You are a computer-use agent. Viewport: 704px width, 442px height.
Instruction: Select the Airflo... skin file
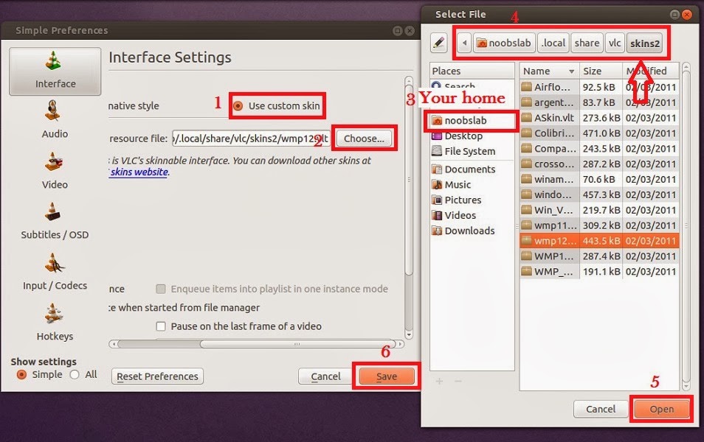[x=599, y=87]
